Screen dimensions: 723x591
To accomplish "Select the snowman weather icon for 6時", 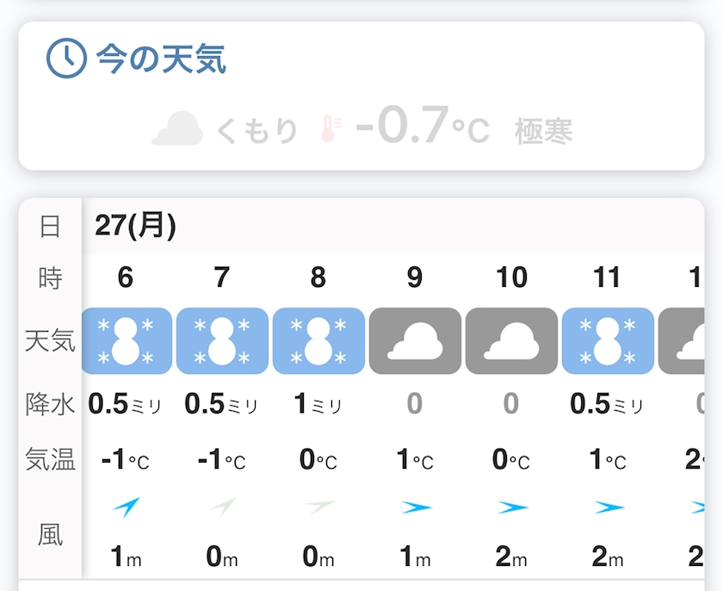I will pos(126,340).
